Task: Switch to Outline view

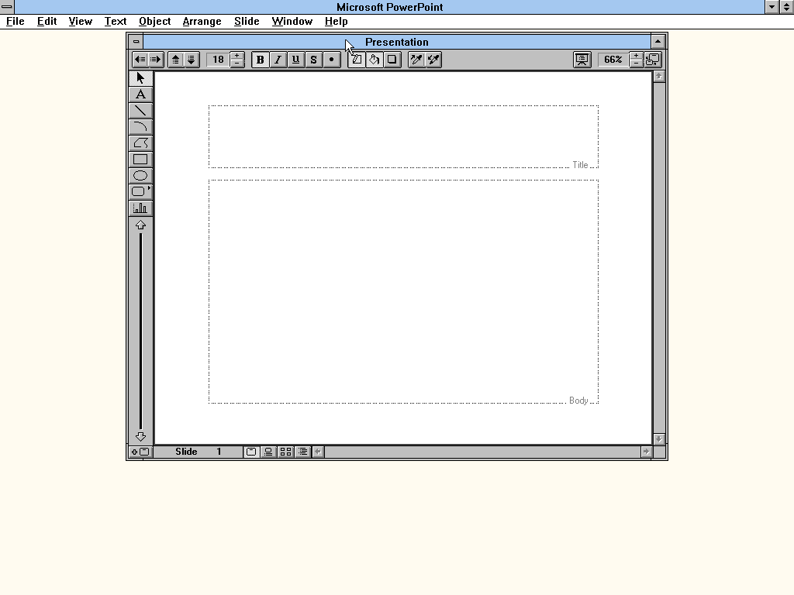Action: point(303,452)
